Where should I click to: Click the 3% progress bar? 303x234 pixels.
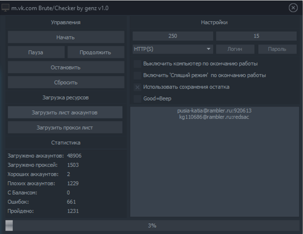[152, 225]
